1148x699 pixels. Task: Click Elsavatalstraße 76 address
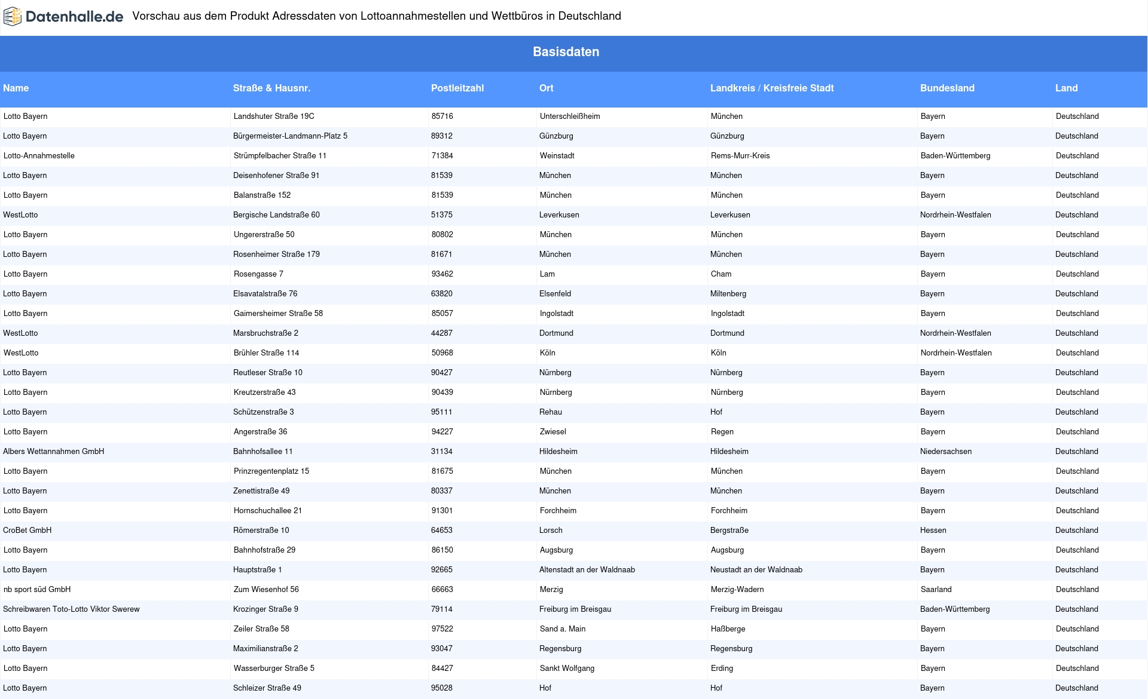[265, 294]
